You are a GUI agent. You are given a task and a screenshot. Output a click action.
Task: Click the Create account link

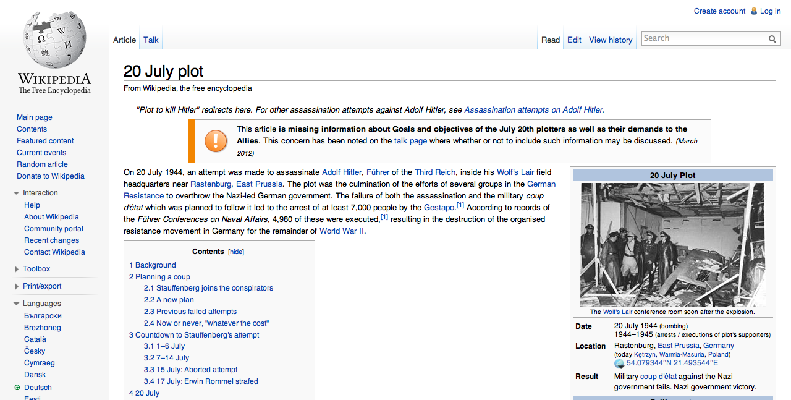[719, 11]
